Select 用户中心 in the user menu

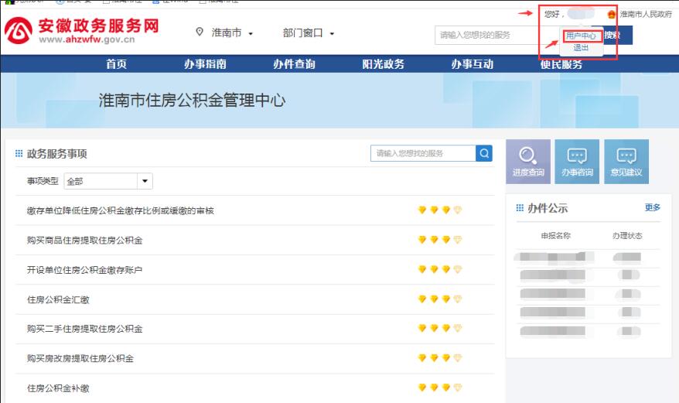click(580, 36)
